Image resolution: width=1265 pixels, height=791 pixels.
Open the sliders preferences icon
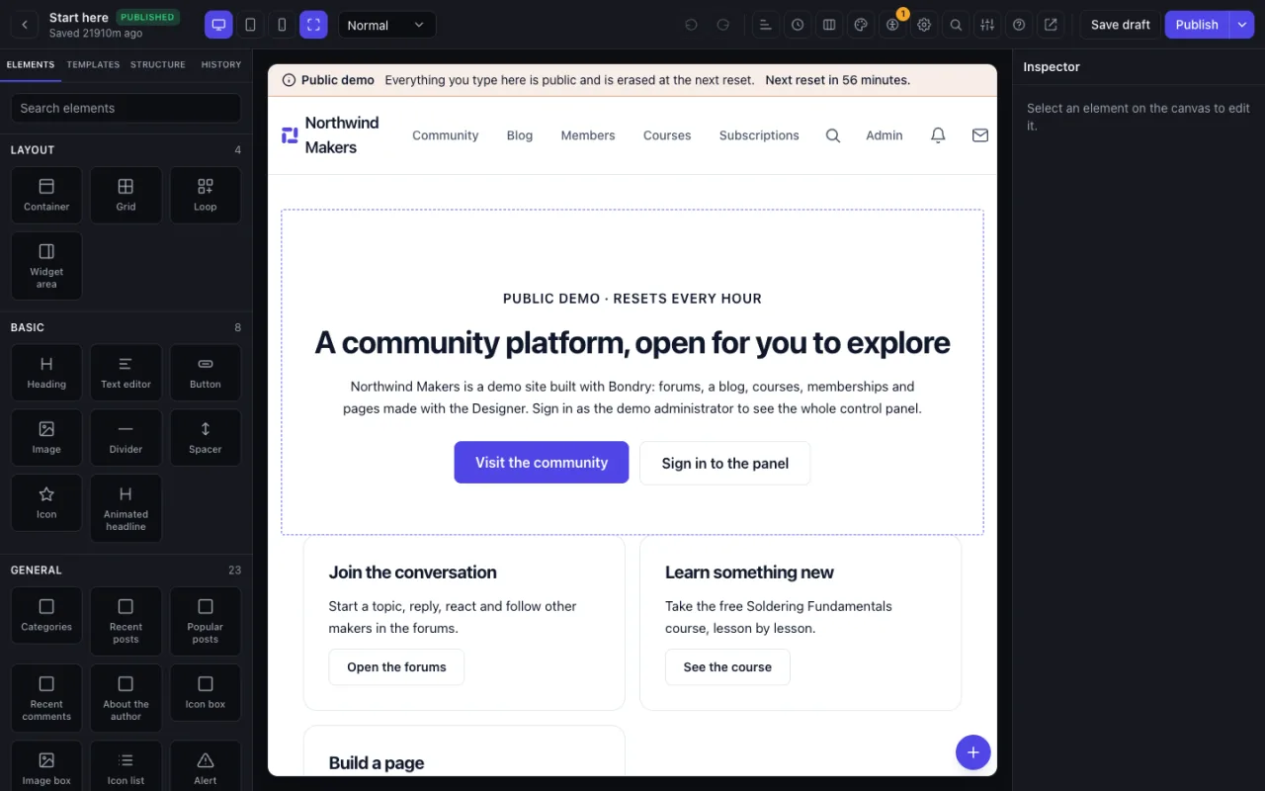click(987, 25)
